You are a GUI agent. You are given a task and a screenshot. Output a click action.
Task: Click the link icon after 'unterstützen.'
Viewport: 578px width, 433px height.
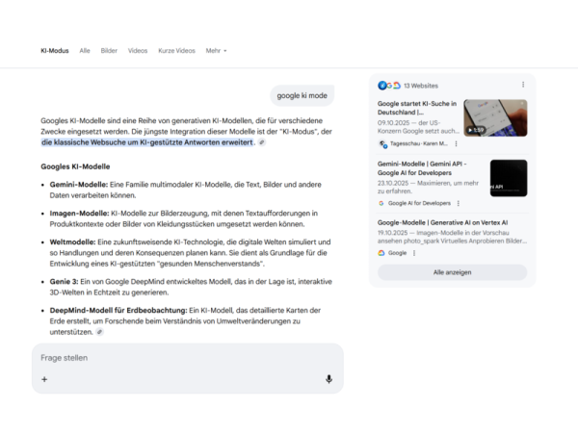[x=99, y=332]
